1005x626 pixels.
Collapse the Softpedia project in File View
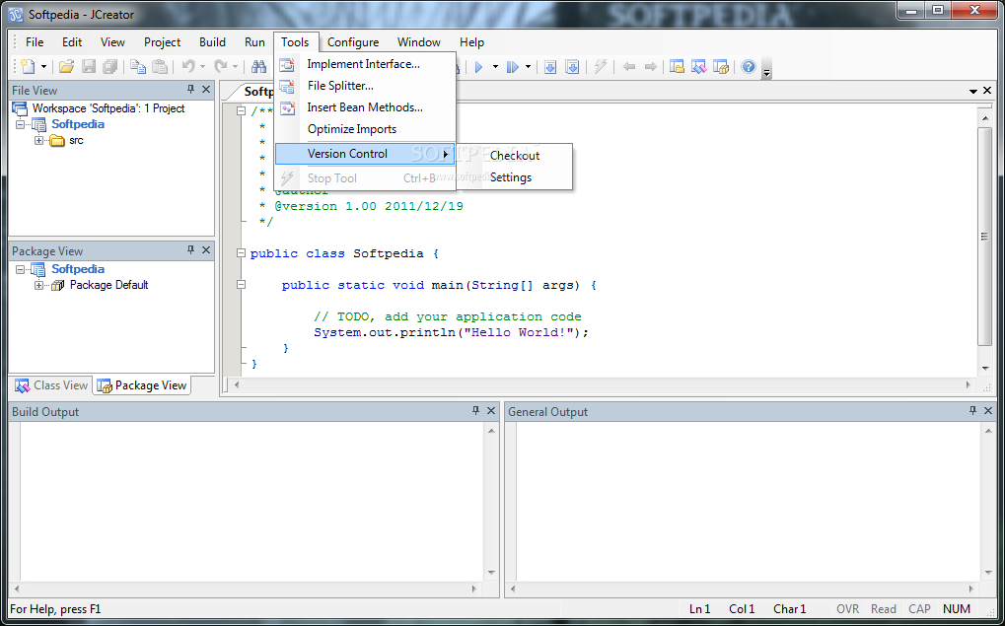[x=21, y=124]
